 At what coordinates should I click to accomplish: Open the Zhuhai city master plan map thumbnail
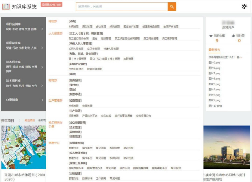[x=23, y=147]
